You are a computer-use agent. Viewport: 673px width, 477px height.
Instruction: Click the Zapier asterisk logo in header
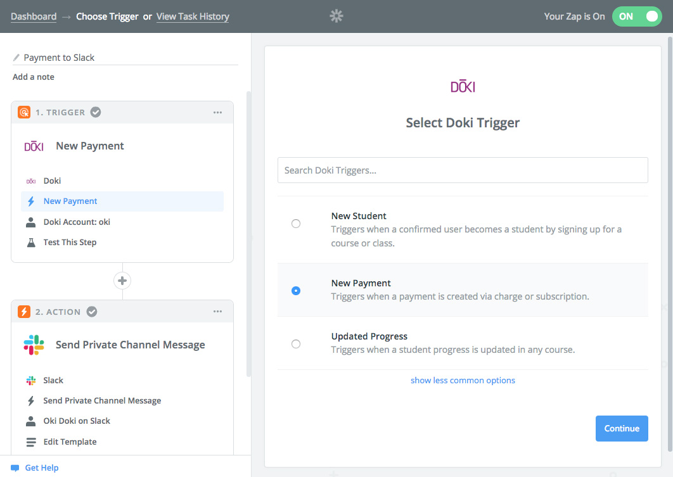pyautogui.click(x=336, y=16)
